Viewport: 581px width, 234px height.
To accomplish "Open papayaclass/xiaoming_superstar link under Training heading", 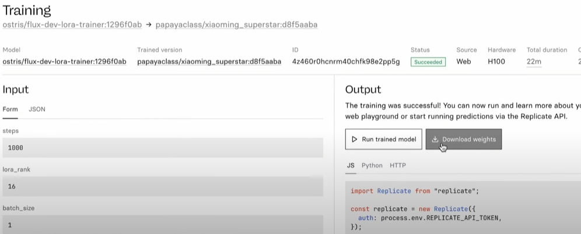I will click(236, 25).
